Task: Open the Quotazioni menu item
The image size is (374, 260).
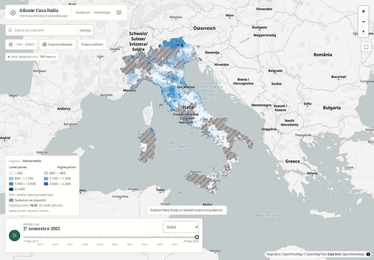Action: pos(83,12)
